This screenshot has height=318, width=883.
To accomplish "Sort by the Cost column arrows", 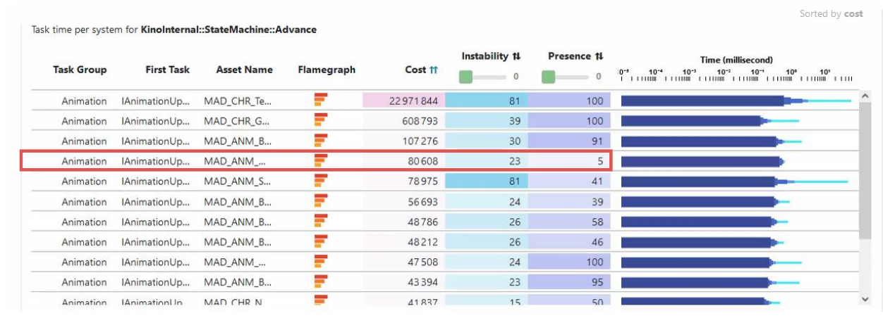I will [434, 70].
